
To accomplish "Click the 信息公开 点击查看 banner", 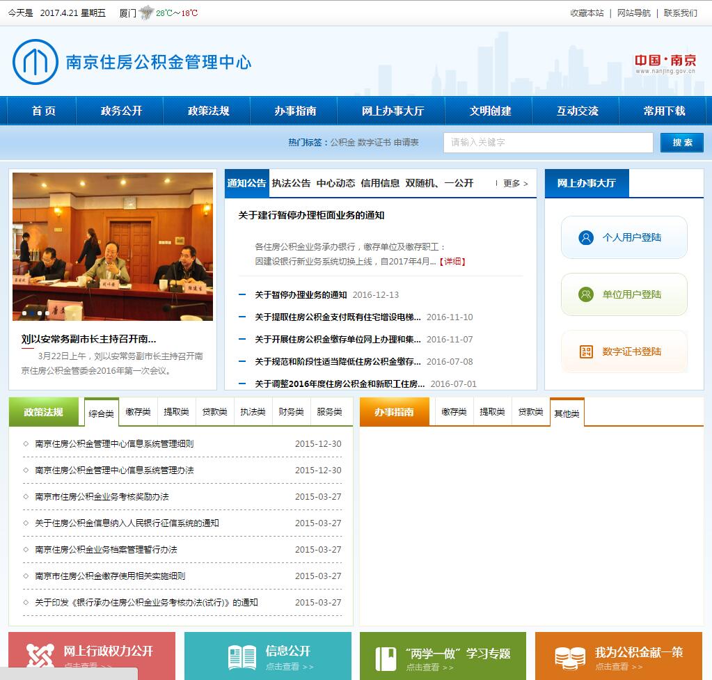I will [x=268, y=656].
